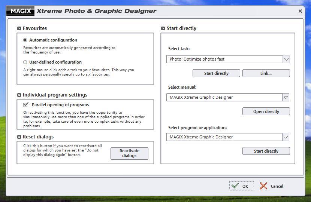Toggle Parallel opening of programs checkbox
The height and width of the screenshot is (202, 311).
coord(26,105)
